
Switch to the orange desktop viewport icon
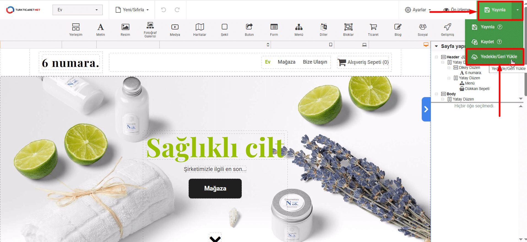(x=426, y=44)
